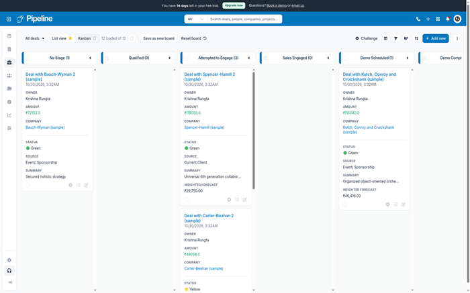Click the kanban settings icon right of the filter
The width and height of the screenshot is (470, 293).
pyautogui.click(x=406, y=39)
